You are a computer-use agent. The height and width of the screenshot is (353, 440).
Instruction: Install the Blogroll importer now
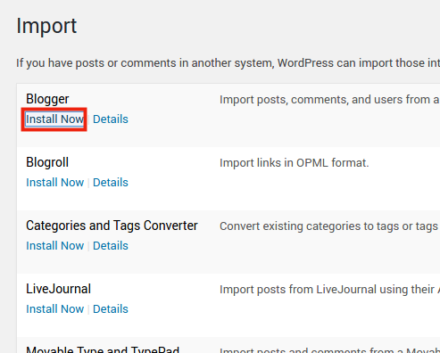coord(54,183)
